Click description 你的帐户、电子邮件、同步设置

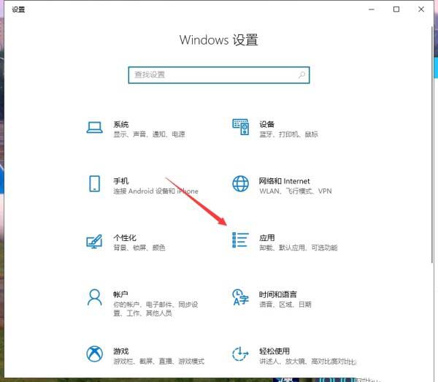[155, 308]
